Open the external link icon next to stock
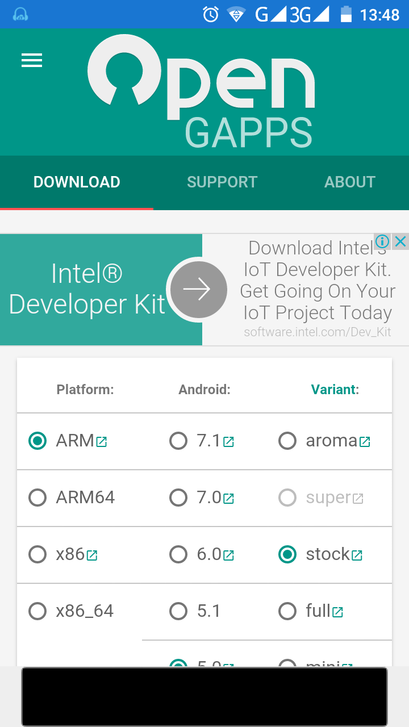The height and width of the screenshot is (727, 409). tap(357, 555)
